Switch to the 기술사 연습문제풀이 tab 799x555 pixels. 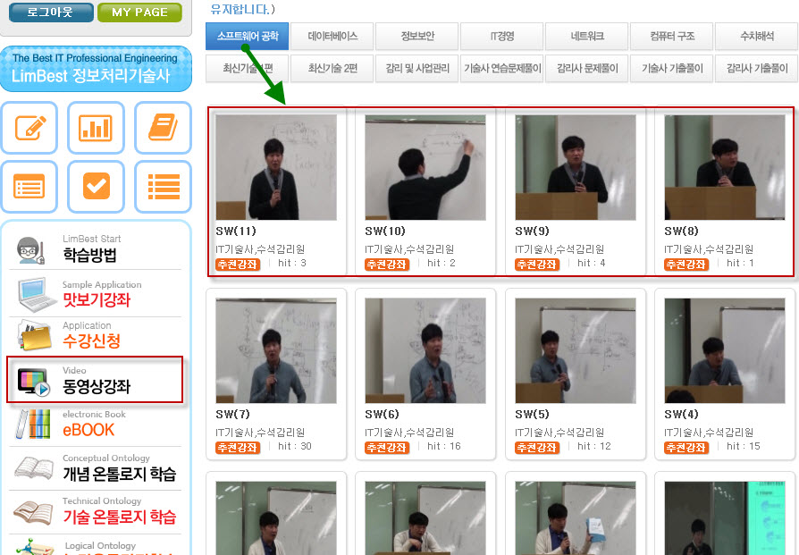502,68
